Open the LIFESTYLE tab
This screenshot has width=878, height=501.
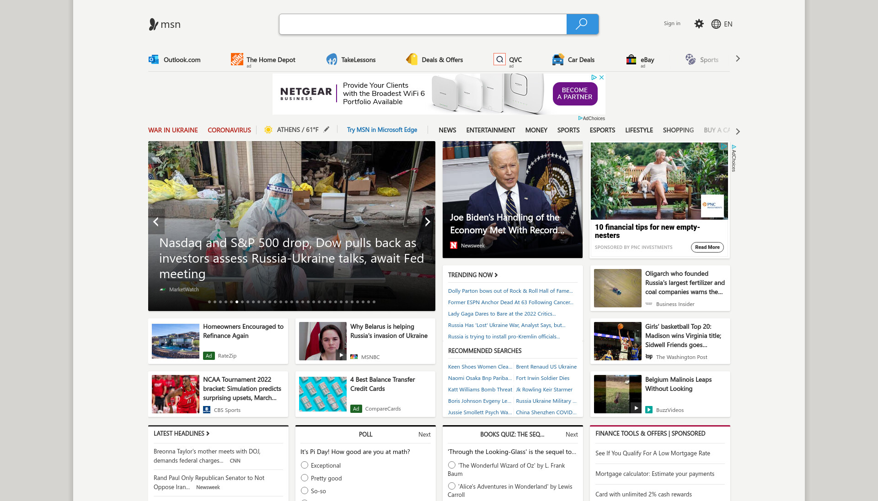click(639, 130)
